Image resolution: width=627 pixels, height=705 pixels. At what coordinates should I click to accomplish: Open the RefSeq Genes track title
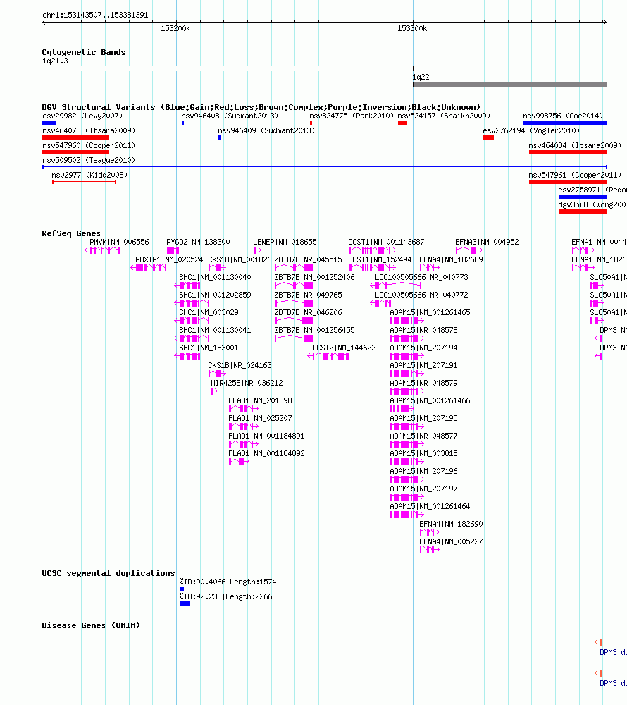71,233
